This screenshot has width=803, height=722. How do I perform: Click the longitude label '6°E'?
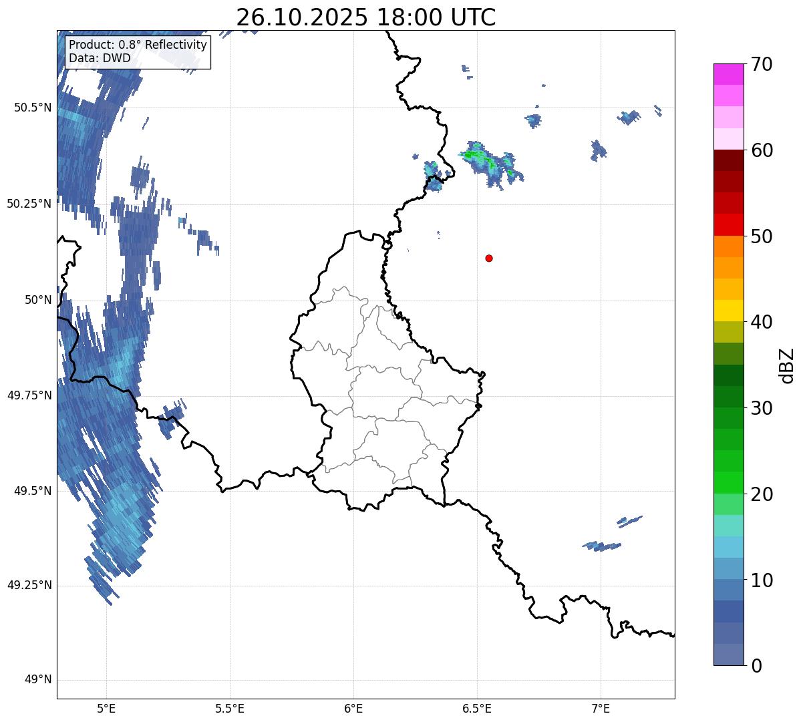click(353, 708)
